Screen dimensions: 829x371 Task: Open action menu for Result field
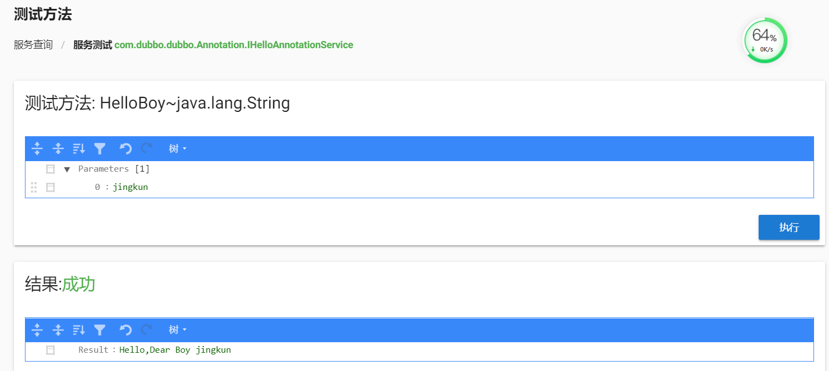tap(50, 350)
